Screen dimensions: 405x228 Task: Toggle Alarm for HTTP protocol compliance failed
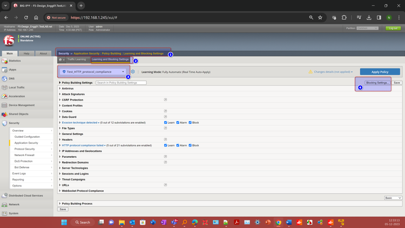pyautogui.click(x=178, y=145)
